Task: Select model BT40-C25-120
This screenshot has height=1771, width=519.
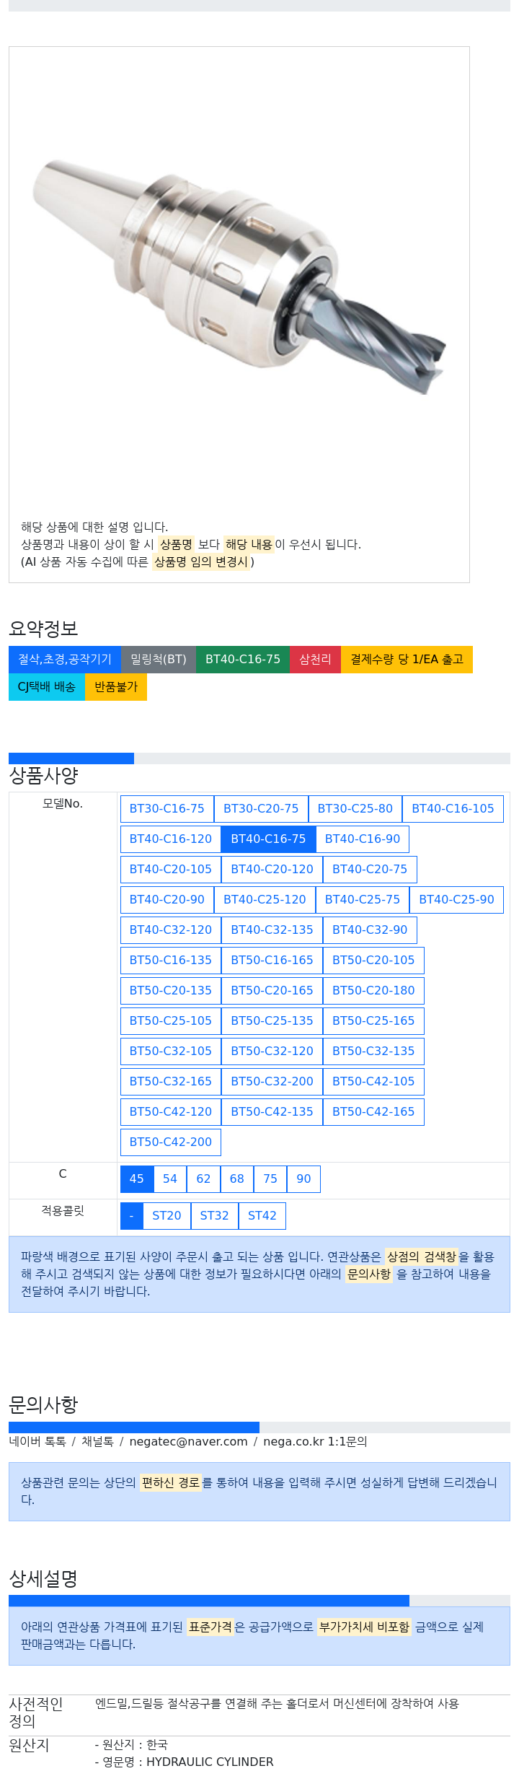Action: tap(265, 900)
